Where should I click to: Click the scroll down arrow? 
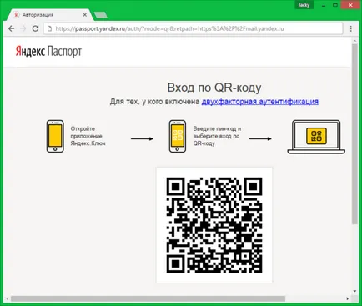pos(354,291)
